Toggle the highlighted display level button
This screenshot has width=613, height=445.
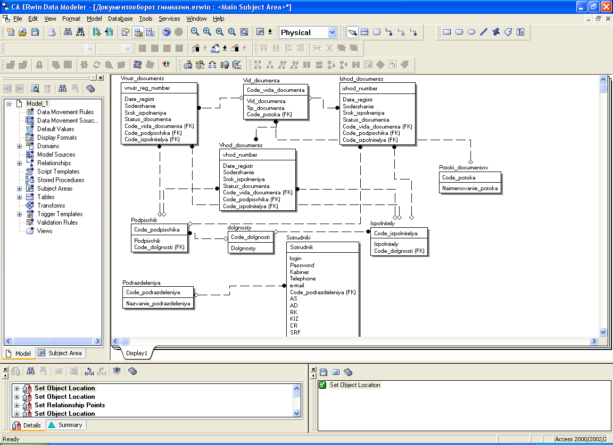pyautogui.click(x=138, y=32)
